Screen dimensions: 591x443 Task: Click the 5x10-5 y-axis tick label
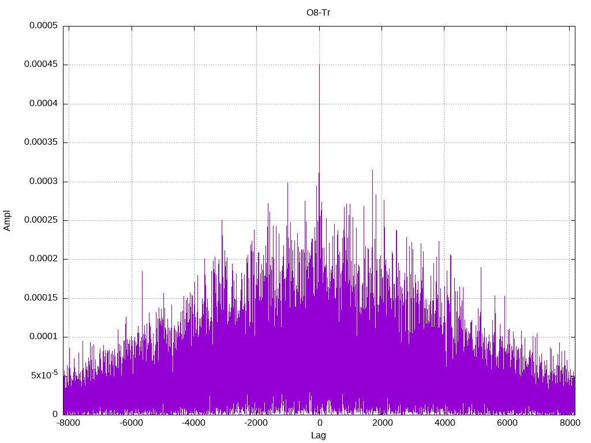tap(44, 374)
